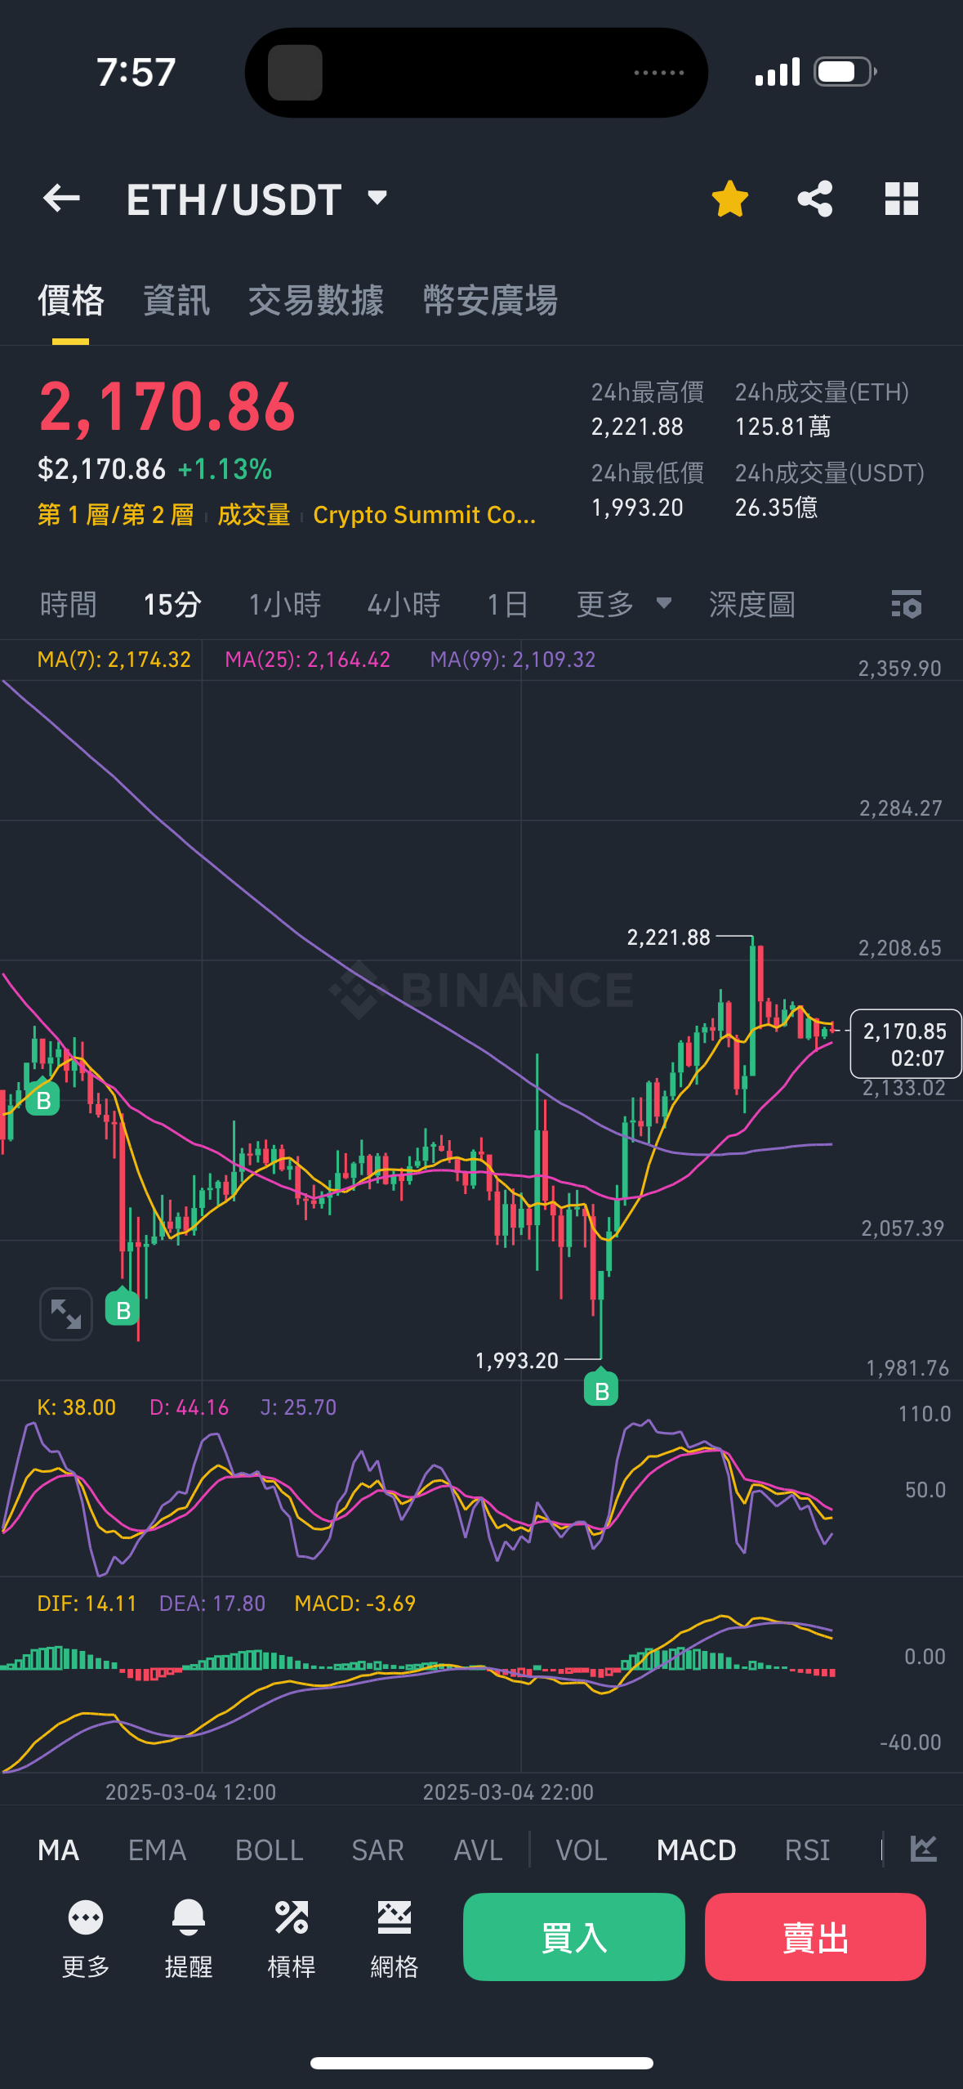Open 網格 grid trading
The height and width of the screenshot is (2089, 963).
pyautogui.click(x=395, y=1938)
